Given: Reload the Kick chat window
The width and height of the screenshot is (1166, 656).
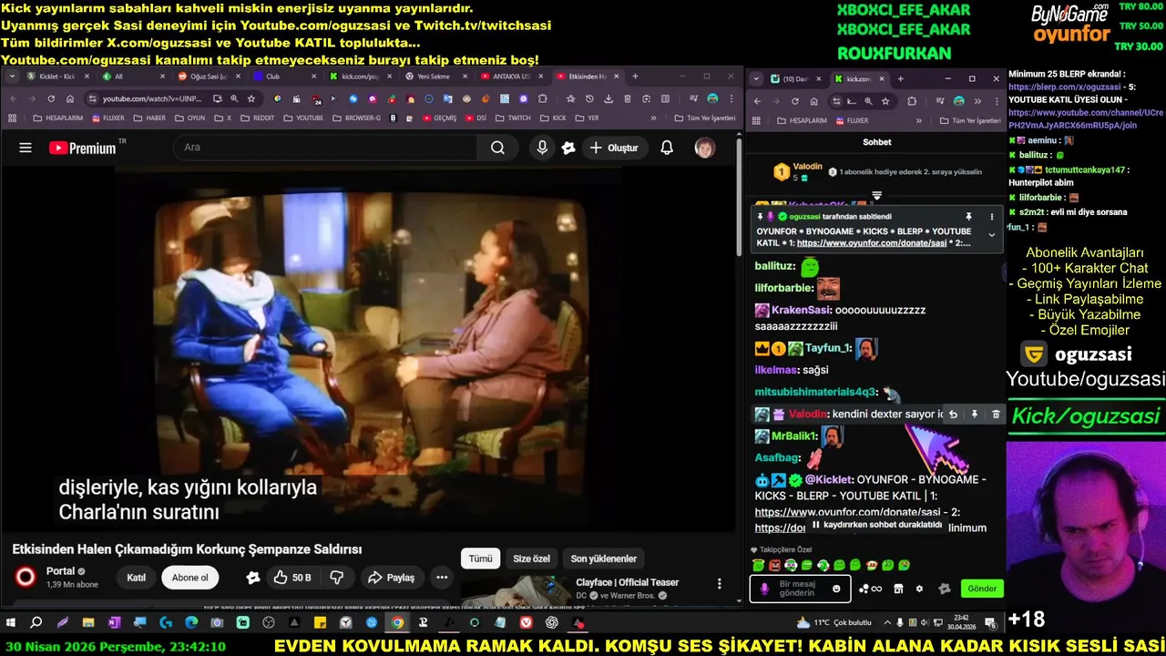Looking at the screenshot, I should click(x=794, y=101).
